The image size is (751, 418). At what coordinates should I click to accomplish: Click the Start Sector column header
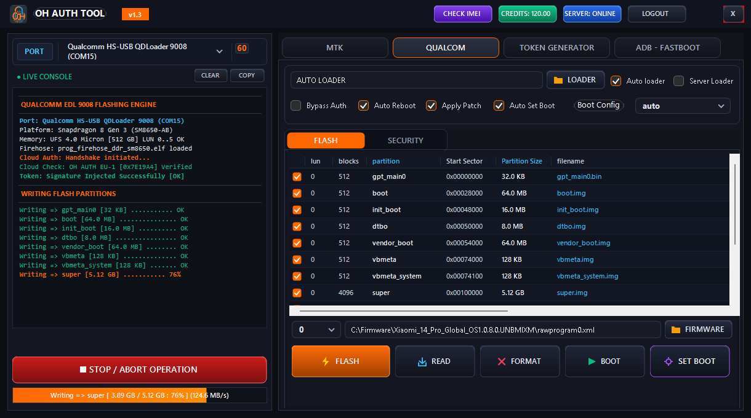tap(465, 161)
